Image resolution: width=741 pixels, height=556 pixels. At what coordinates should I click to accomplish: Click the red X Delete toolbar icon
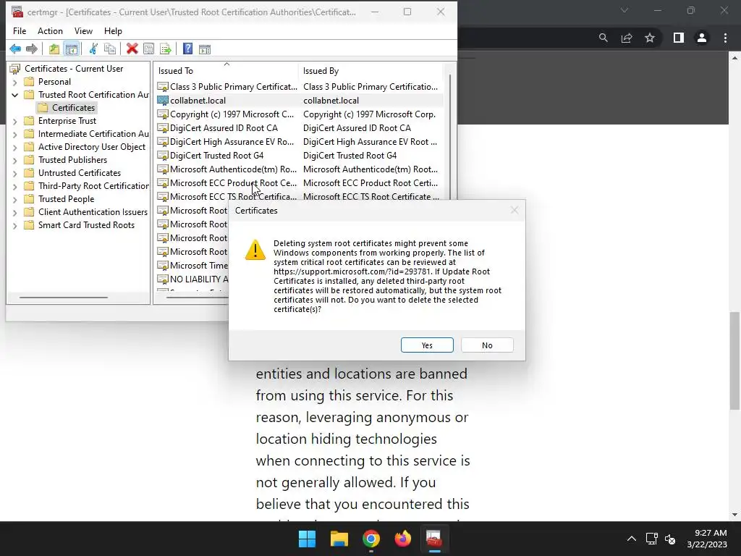coord(132,49)
